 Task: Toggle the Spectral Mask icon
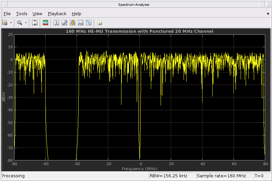click(46, 23)
